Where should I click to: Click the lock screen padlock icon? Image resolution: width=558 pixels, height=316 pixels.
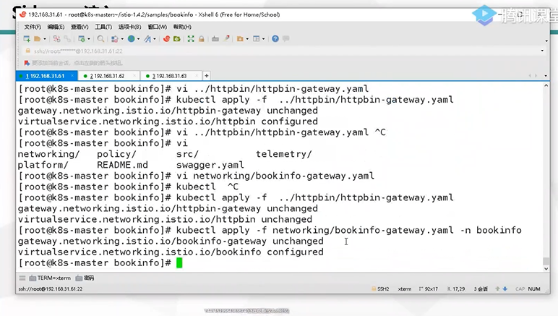coord(202,39)
